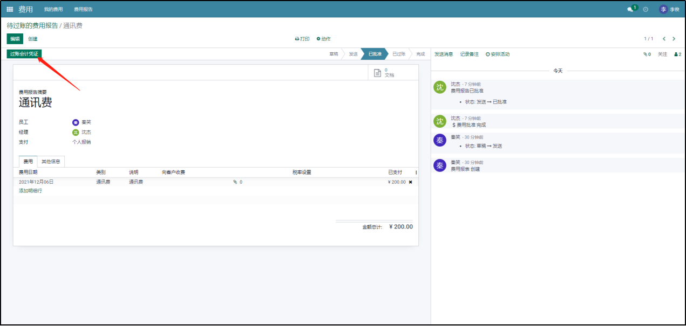Click the 已过账 status stage

coord(398,54)
